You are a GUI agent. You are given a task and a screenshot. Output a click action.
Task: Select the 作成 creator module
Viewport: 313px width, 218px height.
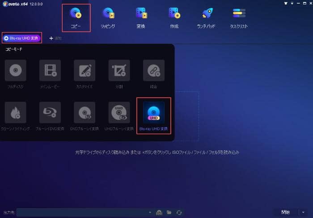point(174,18)
